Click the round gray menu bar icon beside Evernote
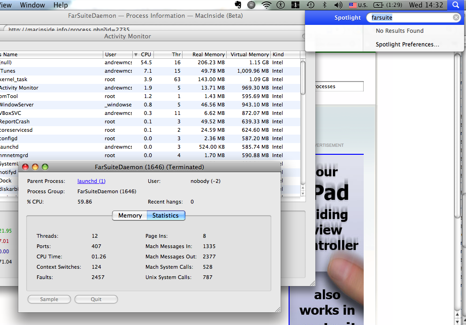The image size is (466, 325). click(252, 5)
